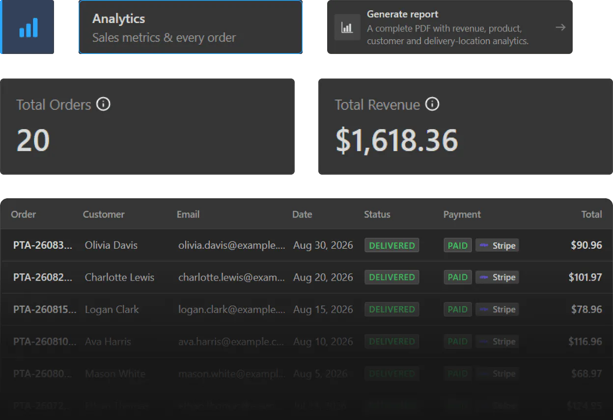Image resolution: width=613 pixels, height=420 pixels.
Task: Click DELIVERED badge in Logan Clark row
Action: tap(392, 309)
